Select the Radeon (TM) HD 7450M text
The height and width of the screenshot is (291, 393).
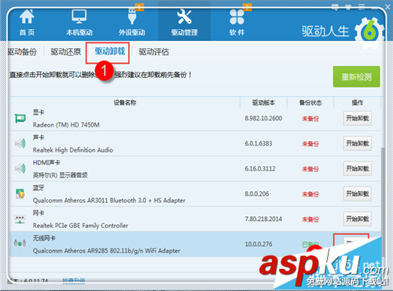click(66, 125)
